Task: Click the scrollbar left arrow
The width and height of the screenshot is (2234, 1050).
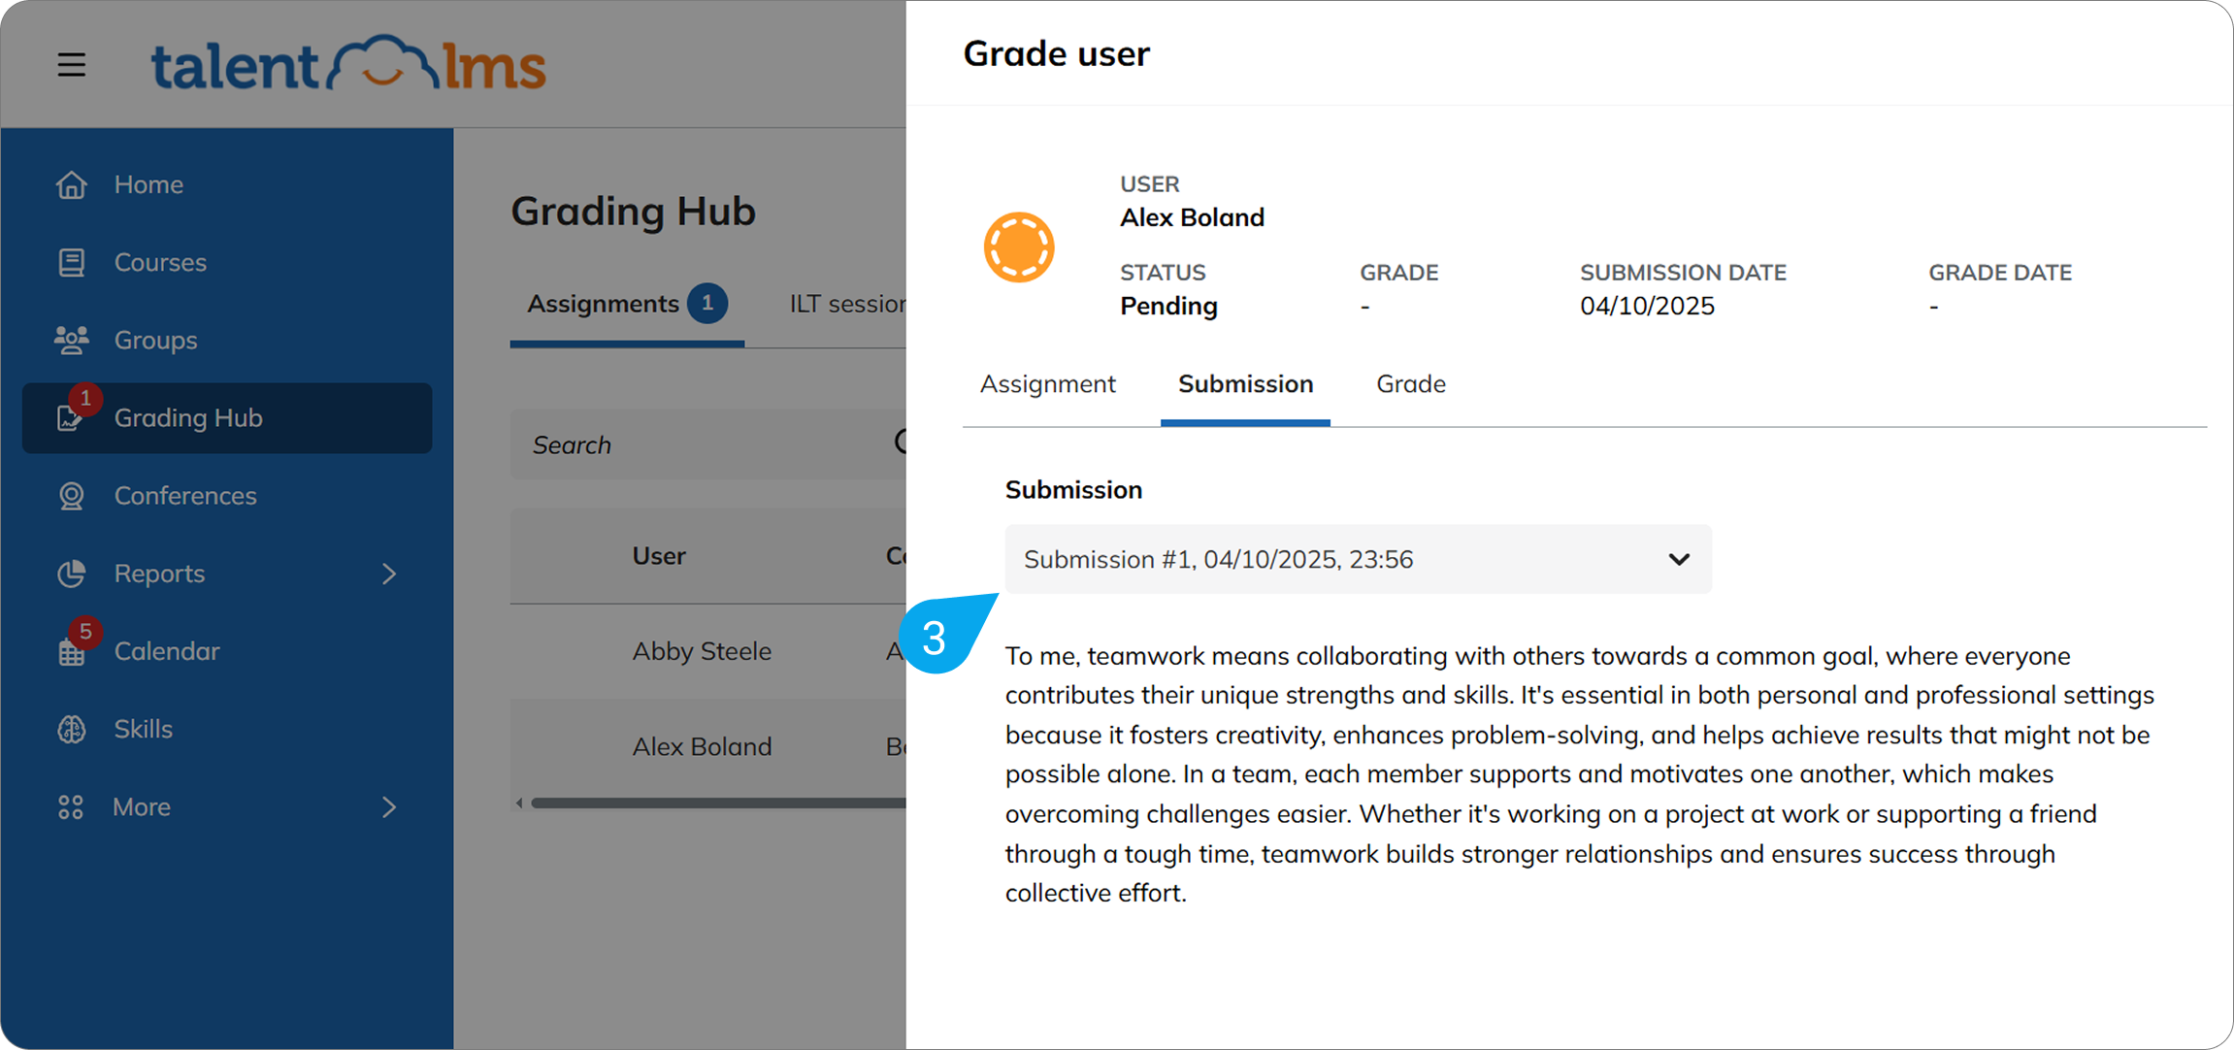Action: coord(519,803)
